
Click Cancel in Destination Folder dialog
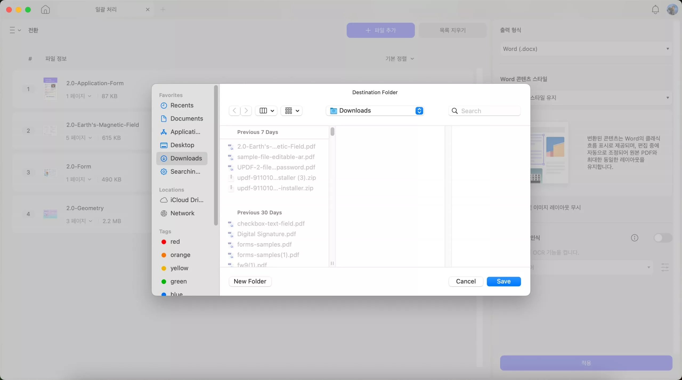466,281
